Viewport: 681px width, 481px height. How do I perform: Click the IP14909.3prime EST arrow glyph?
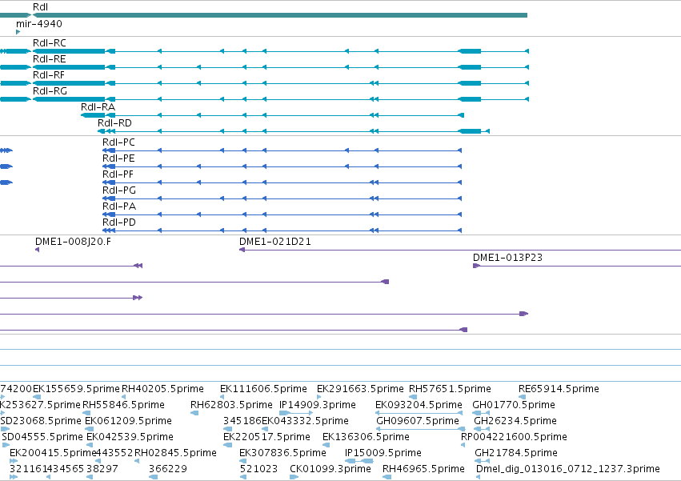coord(296,413)
